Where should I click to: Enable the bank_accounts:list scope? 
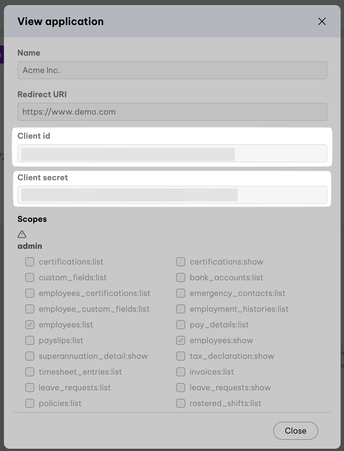[x=181, y=277]
